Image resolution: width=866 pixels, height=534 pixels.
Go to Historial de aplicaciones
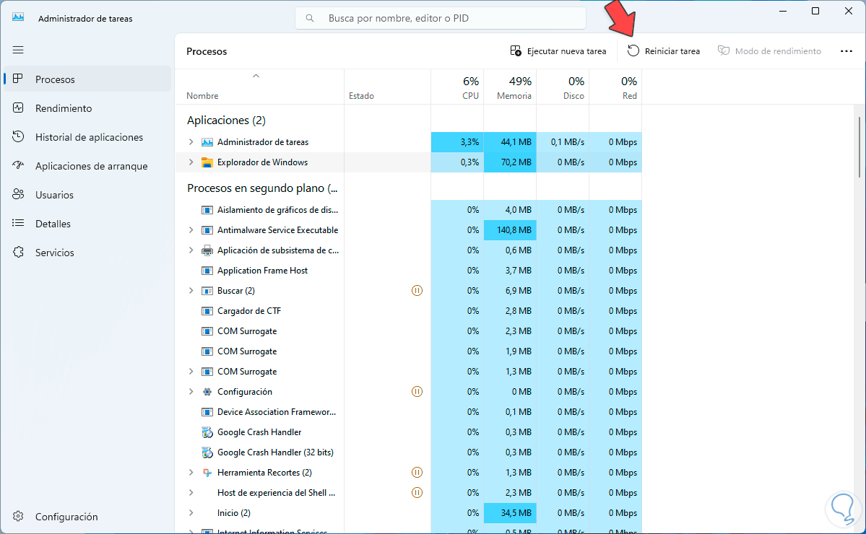coord(89,137)
